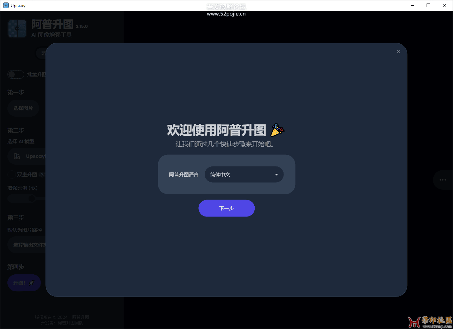The width and height of the screenshot is (453, 329).
Task: Click the 选择输出文件夹 button
Action: click(x=27, y=245)
